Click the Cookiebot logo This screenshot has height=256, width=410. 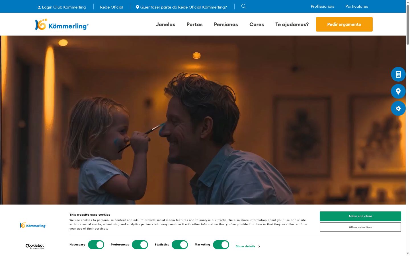(34, 246)
